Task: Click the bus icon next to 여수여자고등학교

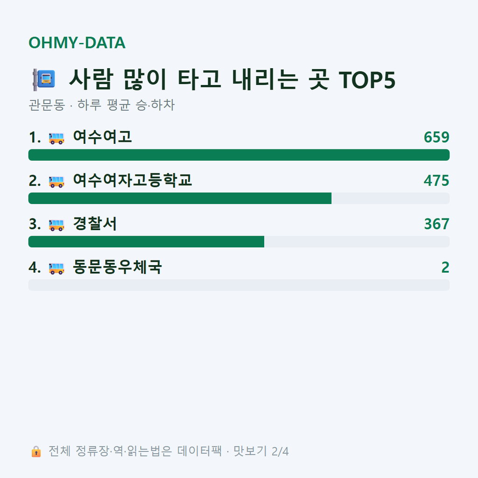Action: click(56, 182)
